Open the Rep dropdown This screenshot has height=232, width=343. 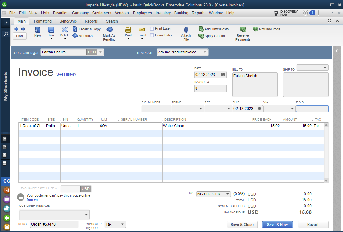229,109
